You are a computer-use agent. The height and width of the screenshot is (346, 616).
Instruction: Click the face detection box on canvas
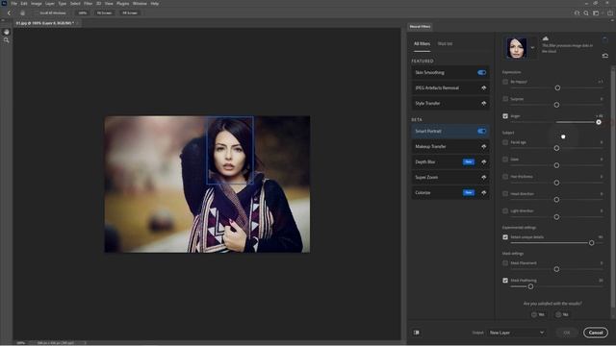point(230,150)
